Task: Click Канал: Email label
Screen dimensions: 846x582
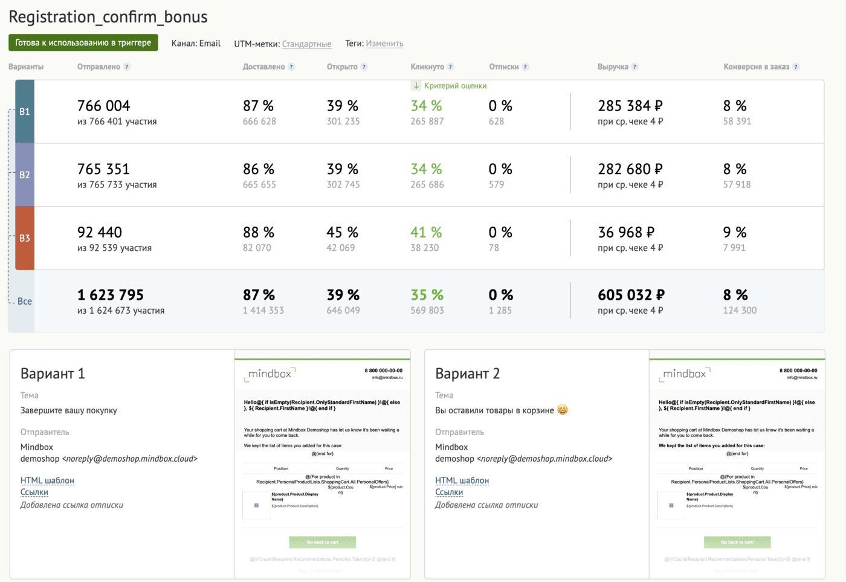Action: pyautogui.click(x=196, y=44)
